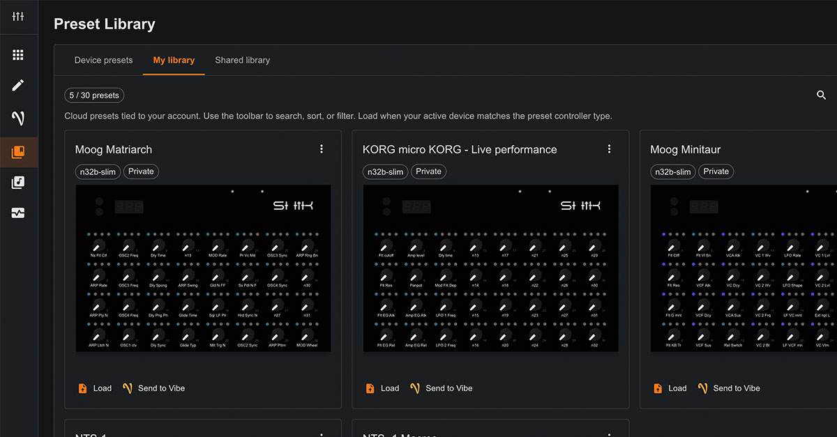Send Moog Matriarch preset to Vibe
The height and width of the screenshot is (437, 837).
[153, 388]
